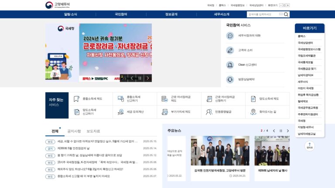Go to previous 주요뉴스 news item
Image resolution: width=335 pixels, height=188 pixels.
(274, 131)
